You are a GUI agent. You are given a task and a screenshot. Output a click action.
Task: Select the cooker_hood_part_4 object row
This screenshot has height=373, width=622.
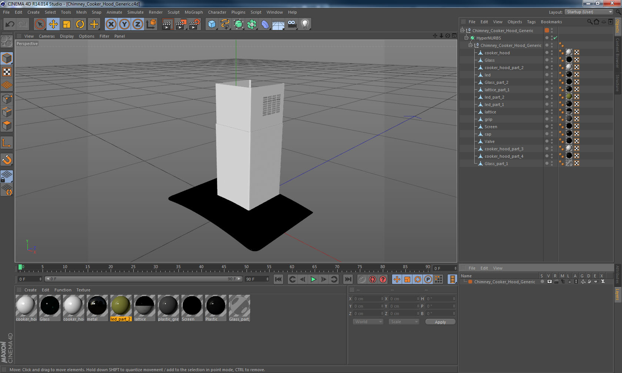click(504, 156)
